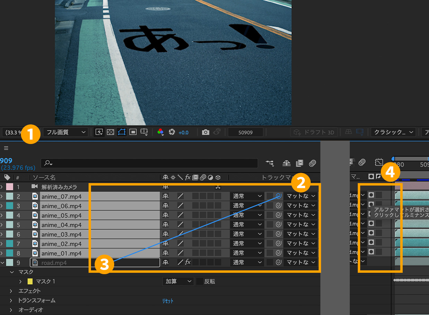The width and height of the screenshot is (429, 315).
Task: Click track matte pickwhip for anime_07.mp4
Action: coord(279,196)
